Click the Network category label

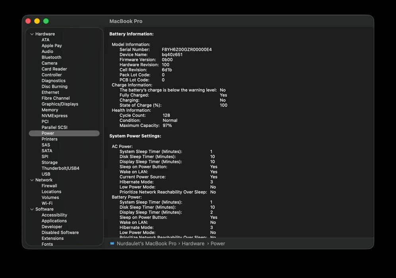tap(44, 180)
